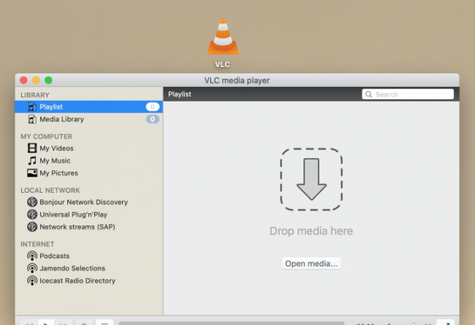Click the "Drop media here" text
The height and width of the screenshot is (325, 475).
(x=311, y=231)
